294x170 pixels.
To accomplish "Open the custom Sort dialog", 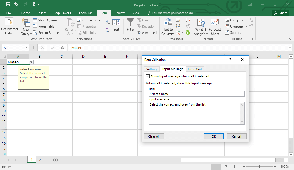I will (x=116, y=25).
